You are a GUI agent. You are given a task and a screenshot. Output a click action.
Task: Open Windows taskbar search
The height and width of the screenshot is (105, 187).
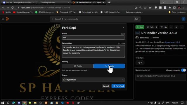[x=8, y=103]
